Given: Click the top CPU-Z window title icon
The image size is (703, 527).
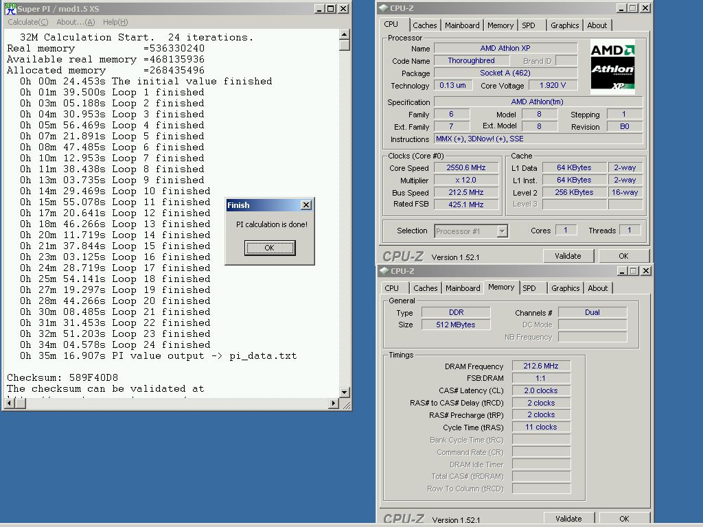Looking at the screenshot, I should tap(383, 8).
